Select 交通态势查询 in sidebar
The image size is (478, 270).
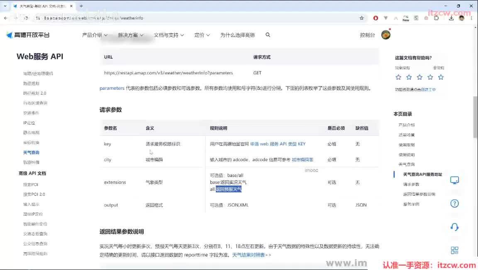35,234
